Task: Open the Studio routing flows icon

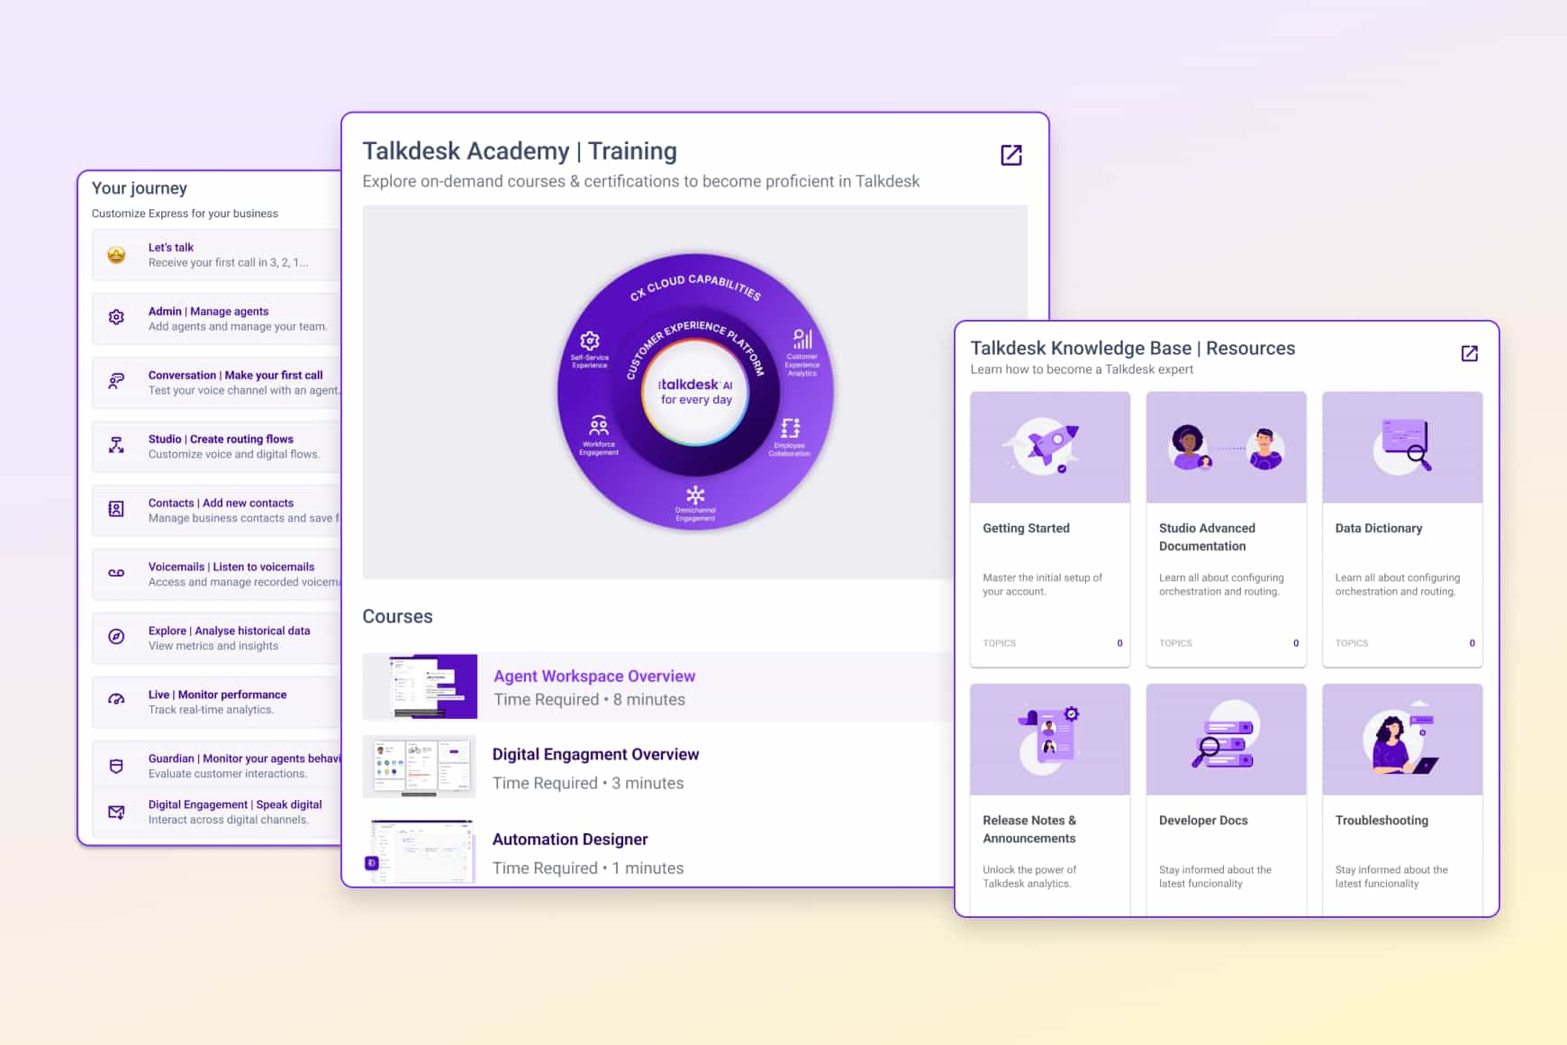Action: (115, 445)
